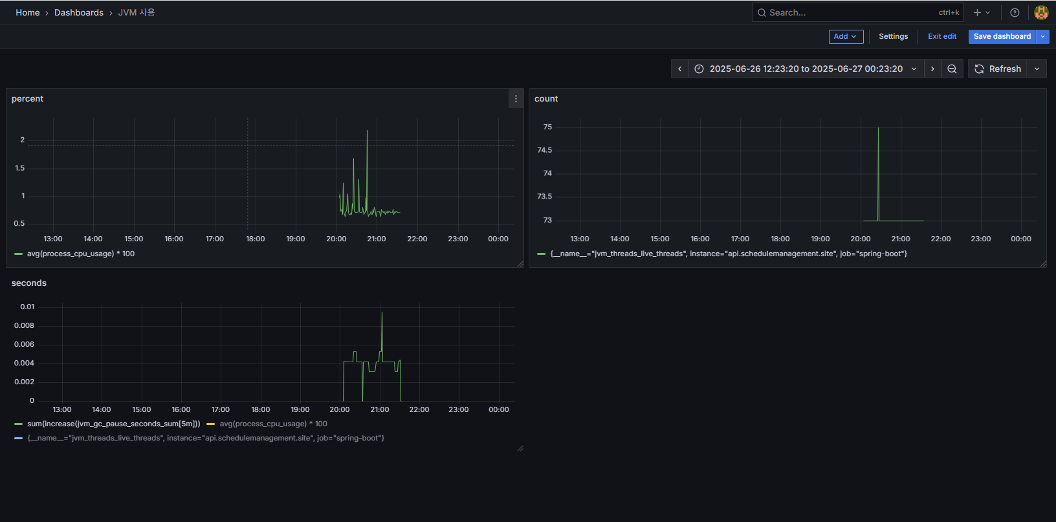1056x522 pixels.
Task: Toggle blue jvm_threads_live_threads legend in seconds panel
Action: tap(206, 438)
